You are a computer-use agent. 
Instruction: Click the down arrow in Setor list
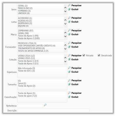click(x=65, y=11)
